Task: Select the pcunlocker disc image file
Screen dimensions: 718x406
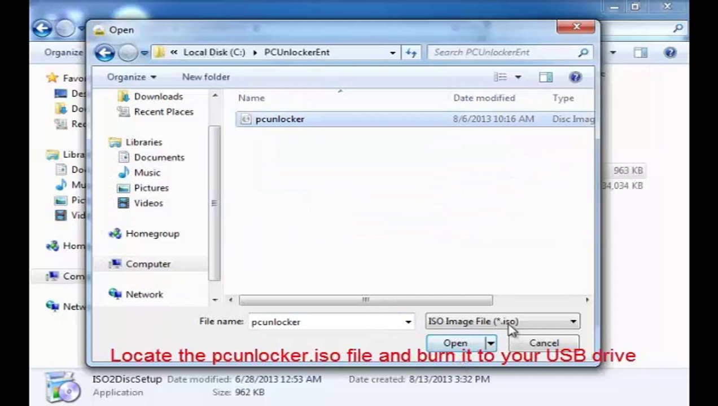Action: 415,119
